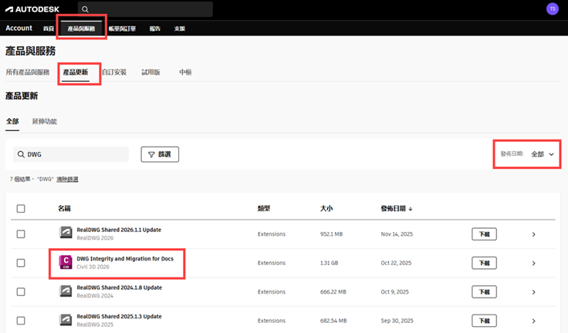568x333 pixels.
Task: Click the RealDWG Shared 2024.1.8 Update name
Action: [119, 288]
